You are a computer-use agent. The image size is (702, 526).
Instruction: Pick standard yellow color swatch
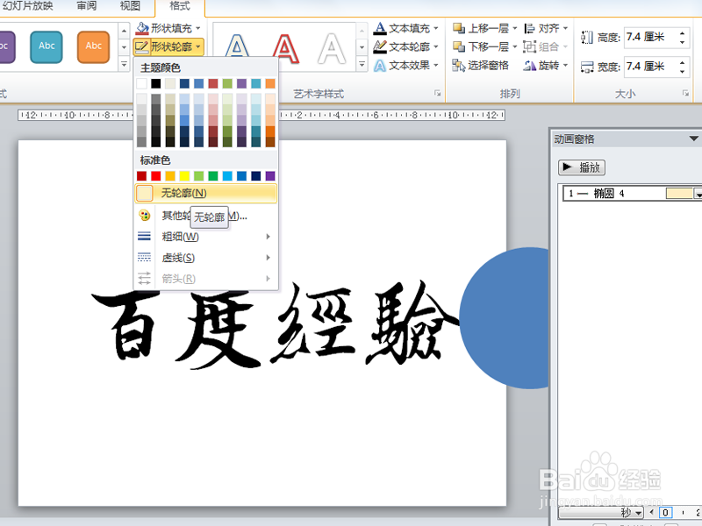184,176
